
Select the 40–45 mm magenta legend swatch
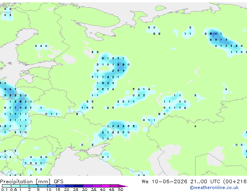pyautogui.click(x=106, y=186)
